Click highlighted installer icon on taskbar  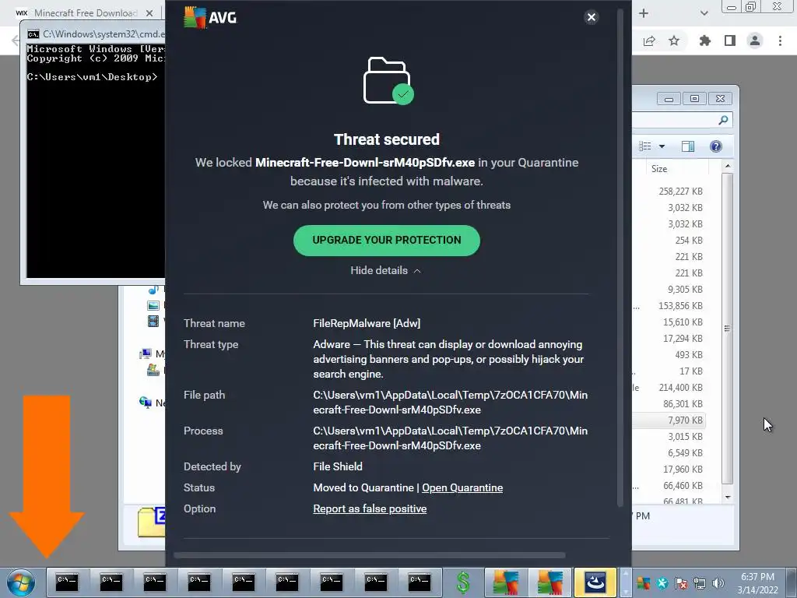pyautogui.click(x=595, y=582)
